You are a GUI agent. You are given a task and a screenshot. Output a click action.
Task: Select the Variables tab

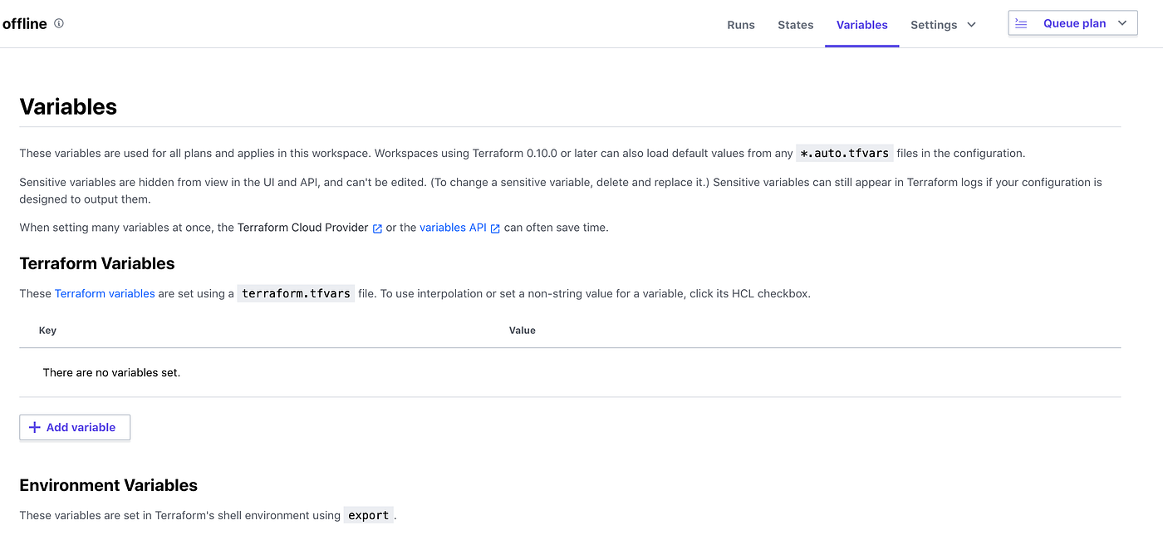pyautogui.click(x=861, y=25)
